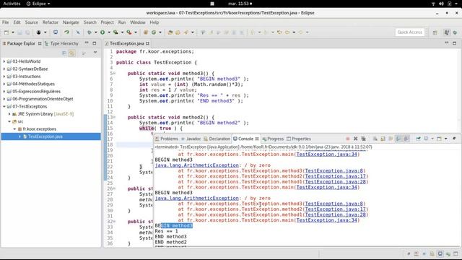Click the green Skip All Breakpoints icon
462x260 pixels.
67,32
